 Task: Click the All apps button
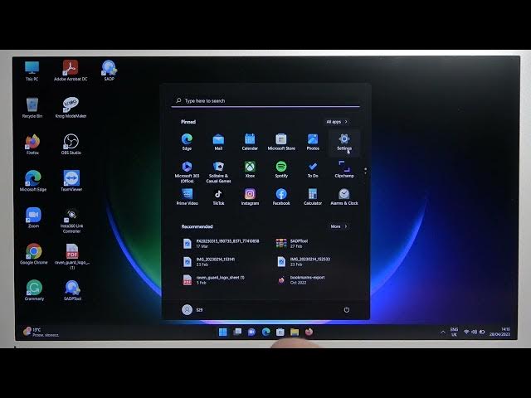pyautogui.click(x=337, y=122)
